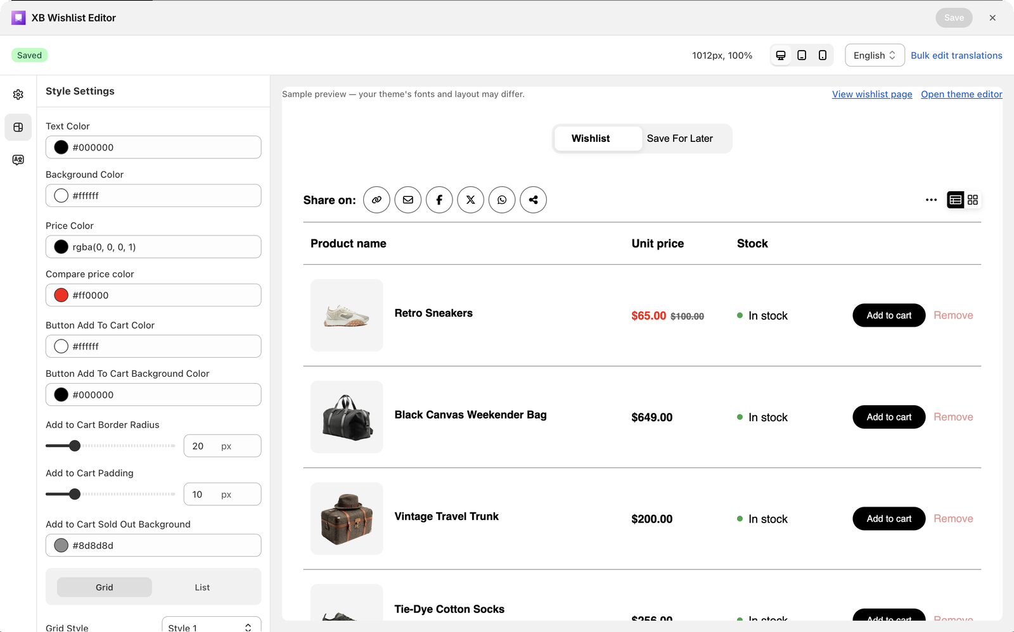The width and height of the screenshot is (1014, 632).
Task: Copy wishlist link via share icon
Action: click(x=376, y=200)
